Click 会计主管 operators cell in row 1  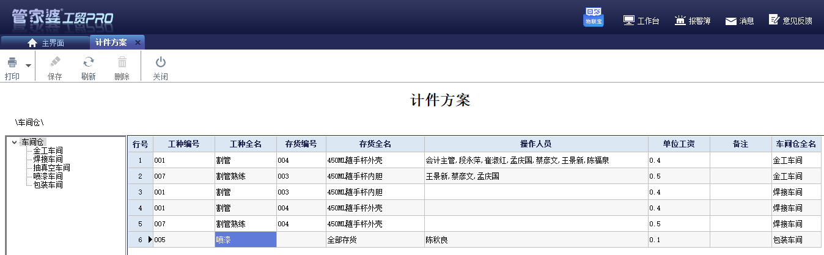pos(536,160)
